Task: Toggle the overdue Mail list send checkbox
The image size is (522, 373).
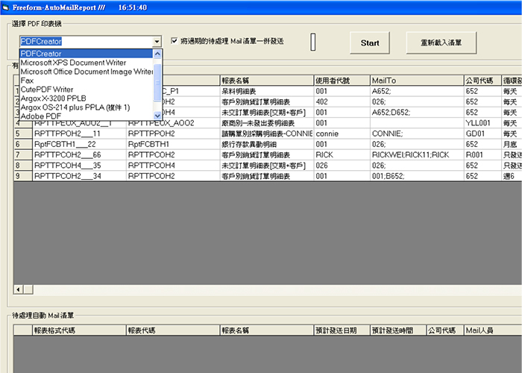Action: pos(174,40)
